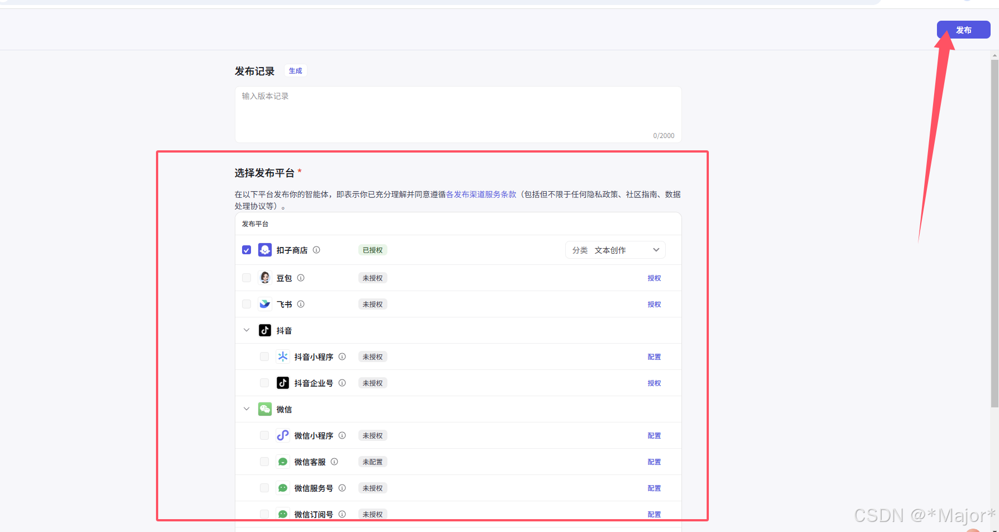Viewport: 999px width, 532px height.
Task: Tick the 飞书 platform checkbox
Action: [x=247, y=304]
